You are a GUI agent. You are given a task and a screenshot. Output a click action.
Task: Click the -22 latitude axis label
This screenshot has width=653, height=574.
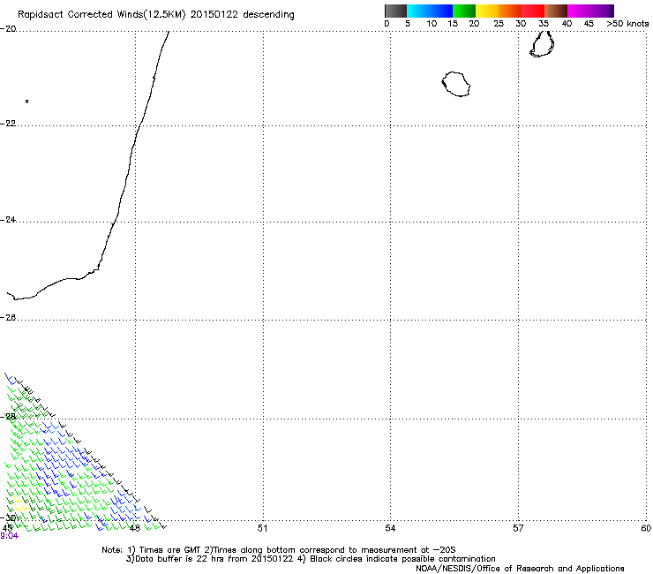(x=8, y=124)
